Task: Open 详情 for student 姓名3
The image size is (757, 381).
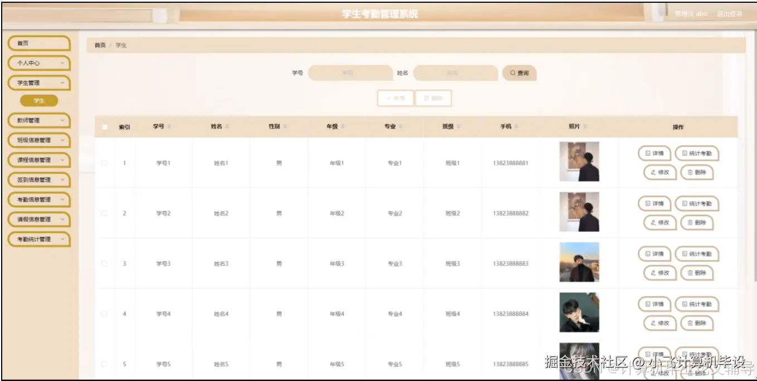Action: pos(654,253)
